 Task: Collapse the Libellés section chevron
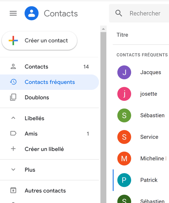coord(13,118)
